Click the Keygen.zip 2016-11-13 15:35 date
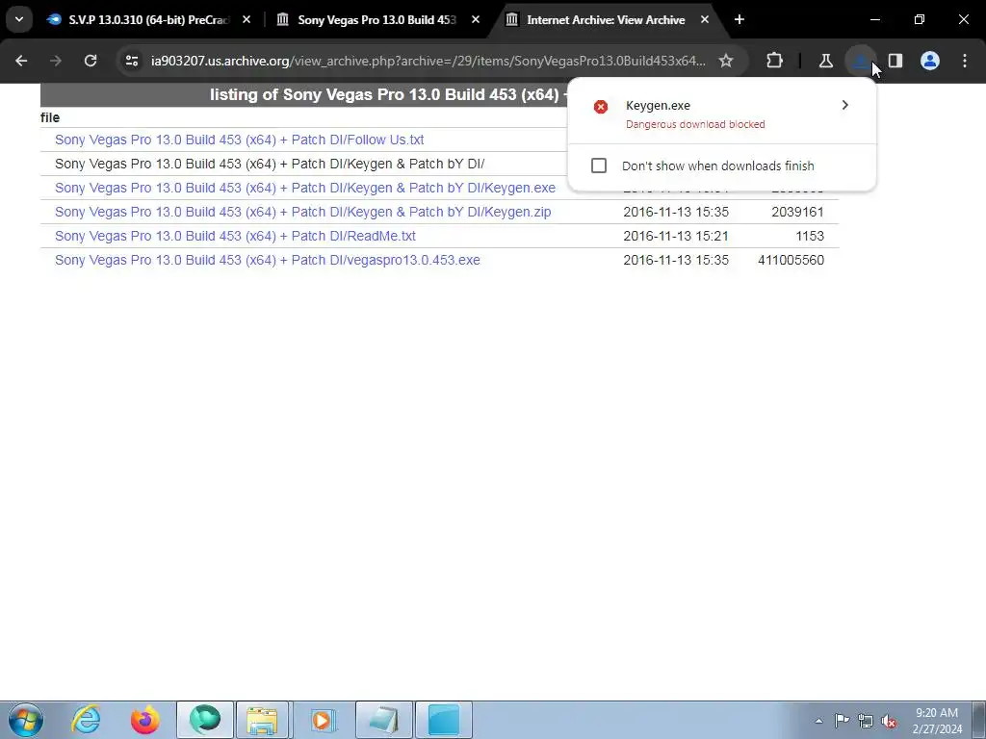The width and height of the screenshot is (986, 739). point(675,212)
